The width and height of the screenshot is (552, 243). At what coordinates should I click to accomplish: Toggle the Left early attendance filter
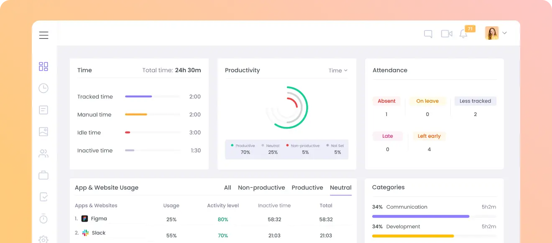click(x=429, y=136)
